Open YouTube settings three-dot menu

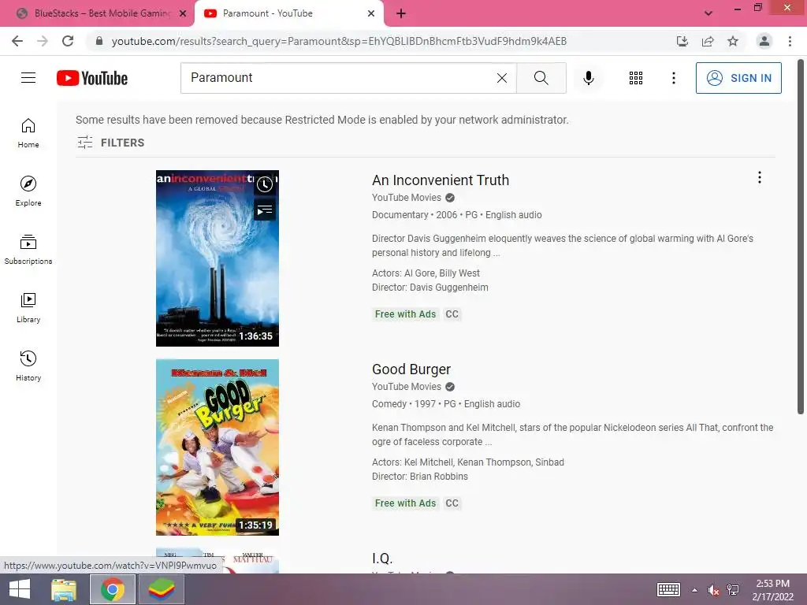tap(673, 78)
